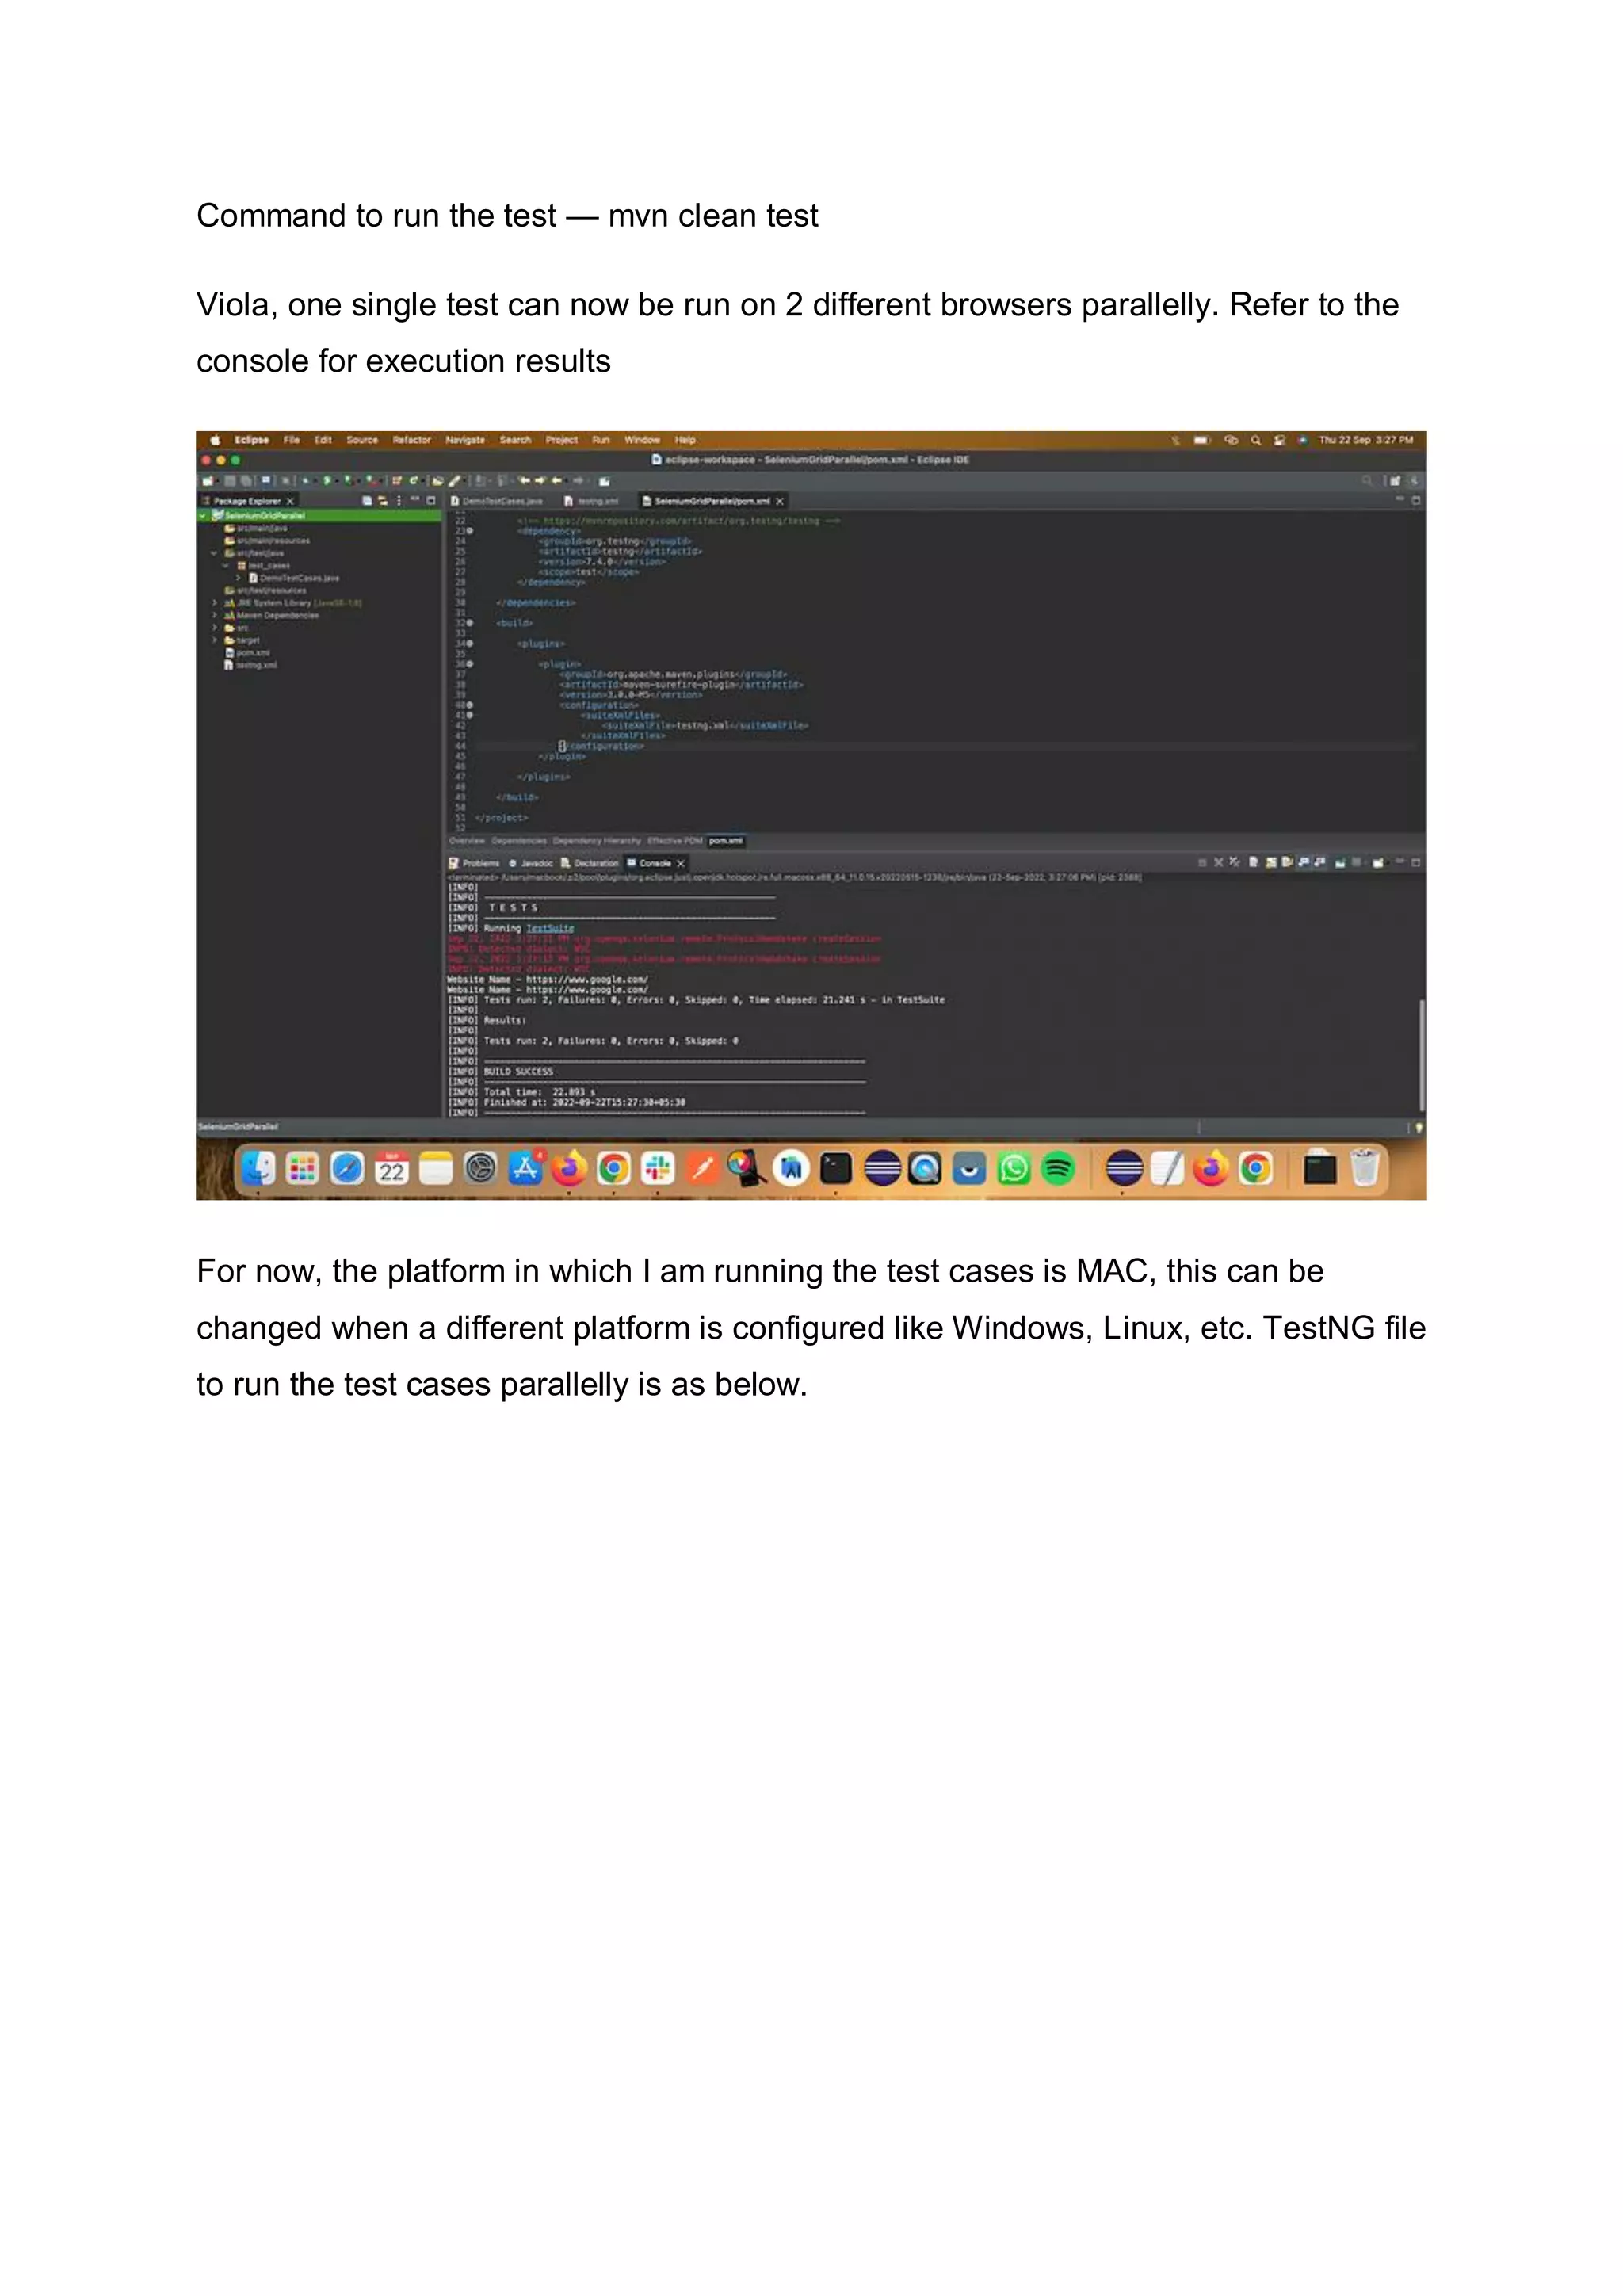
Task: Open the Refactor menu
Action: click(411, 440)
